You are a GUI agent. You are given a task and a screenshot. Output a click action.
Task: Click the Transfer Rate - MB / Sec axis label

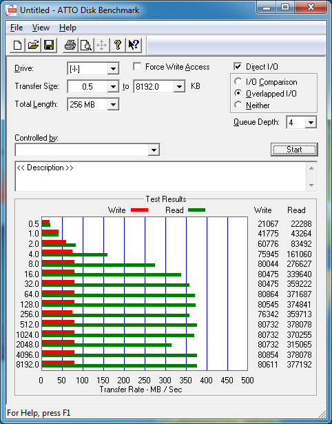pos(141,390)
